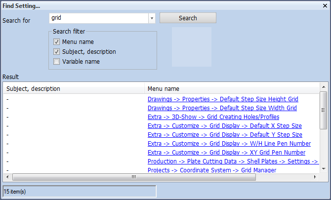331x200 pixels.
Task: Toggle the Menu name checkbox
Action: [x=56, y=42]
